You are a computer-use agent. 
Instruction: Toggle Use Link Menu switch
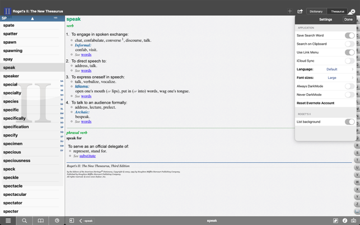click(x=349, y=53)
